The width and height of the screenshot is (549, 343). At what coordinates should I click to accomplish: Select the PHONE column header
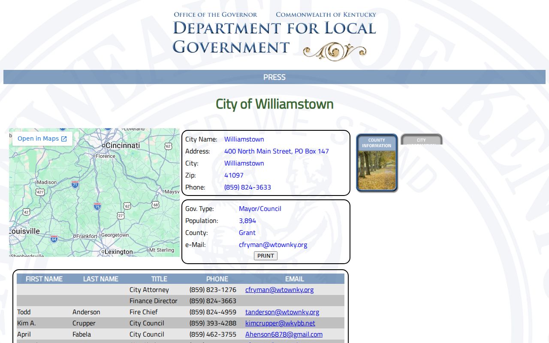(x=217, y=279)
